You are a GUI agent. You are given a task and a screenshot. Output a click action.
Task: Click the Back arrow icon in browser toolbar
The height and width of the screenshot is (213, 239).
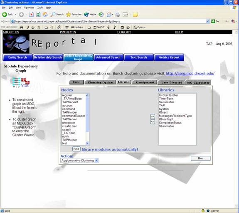(5, 14)
